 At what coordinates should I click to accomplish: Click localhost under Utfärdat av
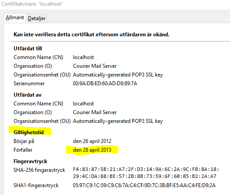point(83,104)
